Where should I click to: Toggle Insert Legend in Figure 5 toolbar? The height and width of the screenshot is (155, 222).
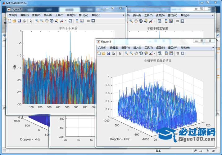click(x=171, y=53)
